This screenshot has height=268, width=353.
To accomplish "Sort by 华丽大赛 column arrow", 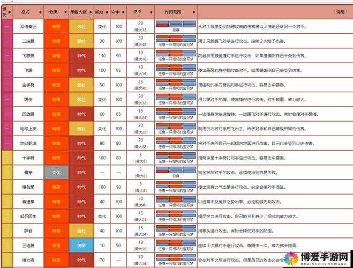I will 91,12.
